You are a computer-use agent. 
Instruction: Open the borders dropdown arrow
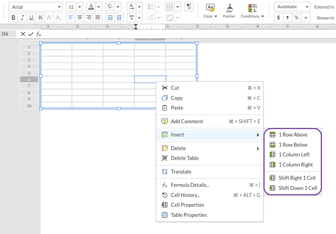point(178,7)
